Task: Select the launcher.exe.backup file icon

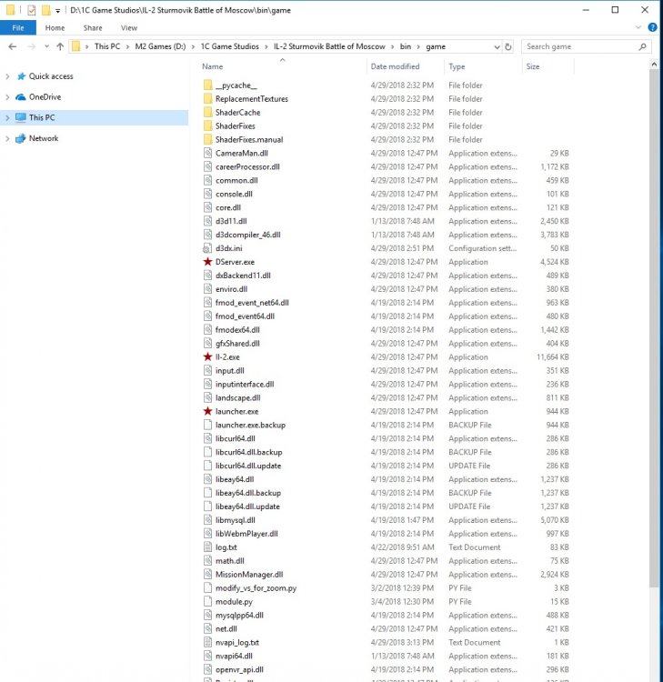Action: (x=208, y=425)
